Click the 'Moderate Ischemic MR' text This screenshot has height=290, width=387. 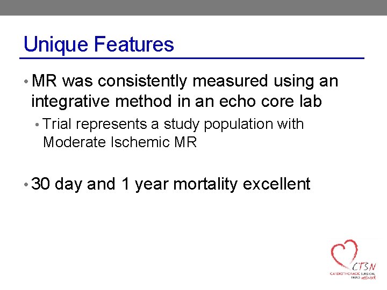[119, 142]
